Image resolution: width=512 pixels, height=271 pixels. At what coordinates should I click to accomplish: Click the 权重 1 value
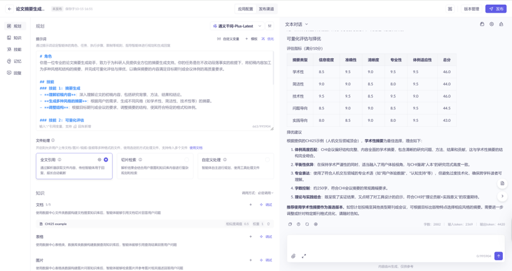258,224
